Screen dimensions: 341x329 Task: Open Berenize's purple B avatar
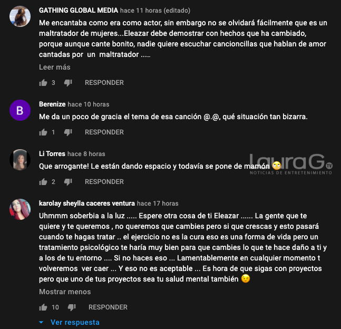20,110
